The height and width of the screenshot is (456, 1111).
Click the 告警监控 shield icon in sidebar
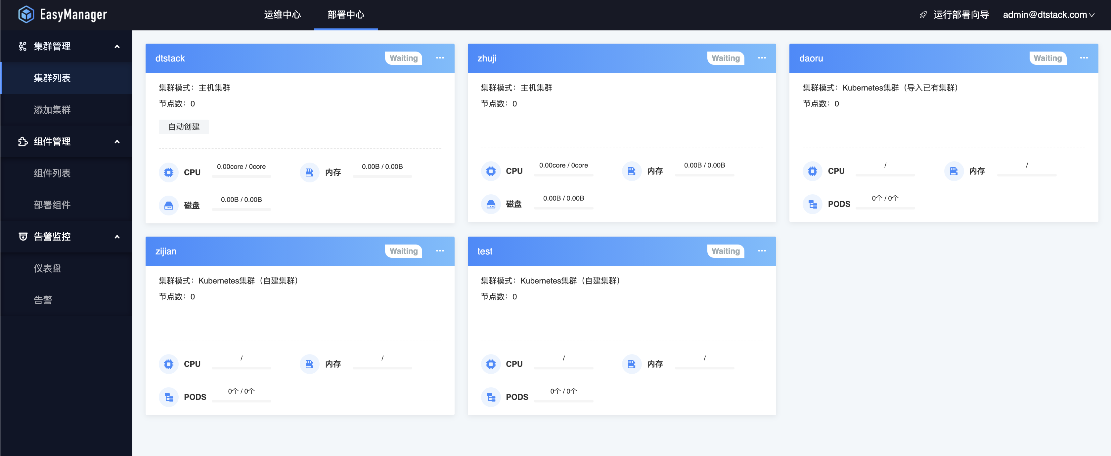tap(22, 236)
